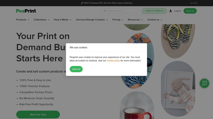The image size is (213, 119).
Task: Open the Contact us menu
Action: point(155,20)
